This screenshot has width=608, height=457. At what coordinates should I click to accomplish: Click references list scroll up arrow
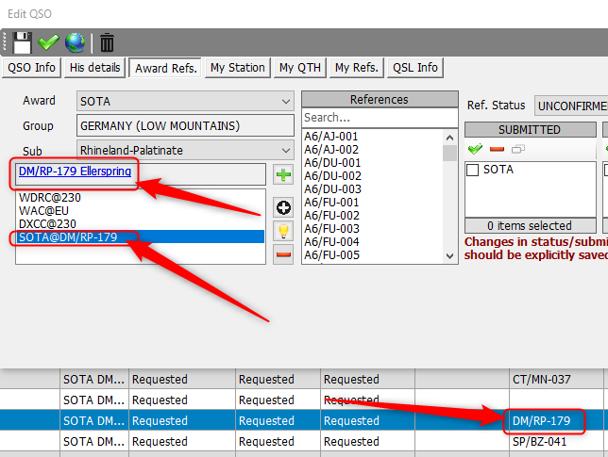pyautogui.click(x=449, y=138)
